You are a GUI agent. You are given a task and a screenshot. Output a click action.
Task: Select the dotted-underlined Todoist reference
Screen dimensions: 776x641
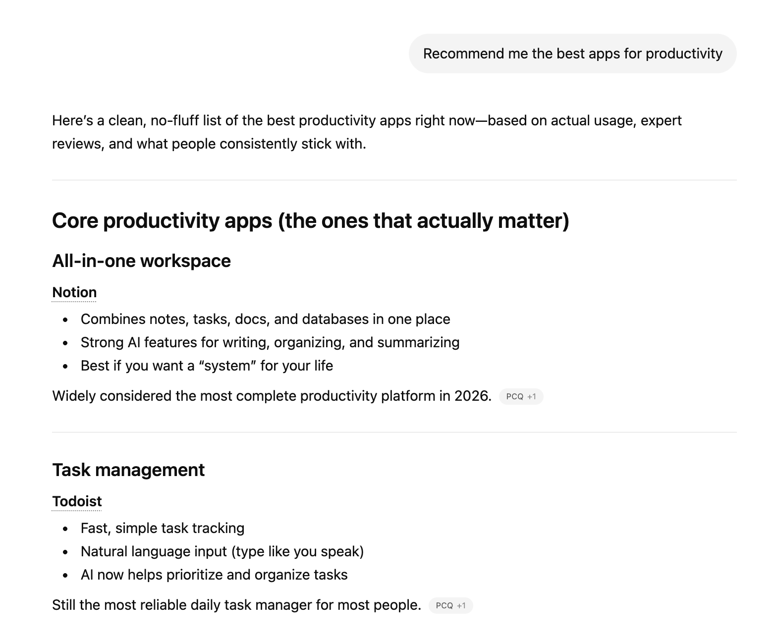click(76, 501)
